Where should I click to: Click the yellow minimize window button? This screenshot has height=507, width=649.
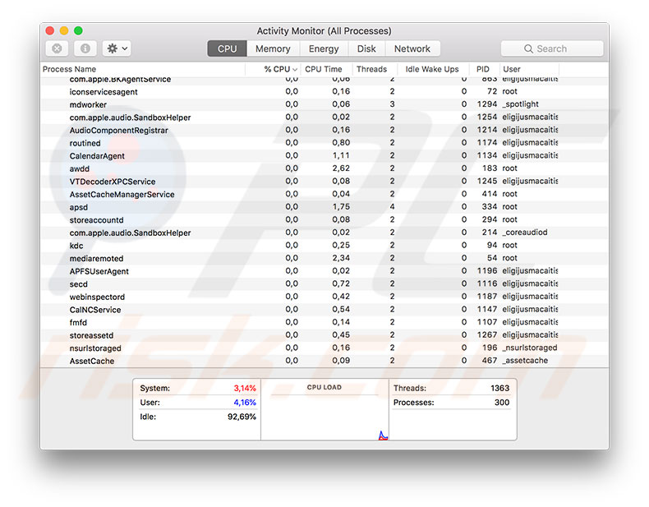(64, 30)
